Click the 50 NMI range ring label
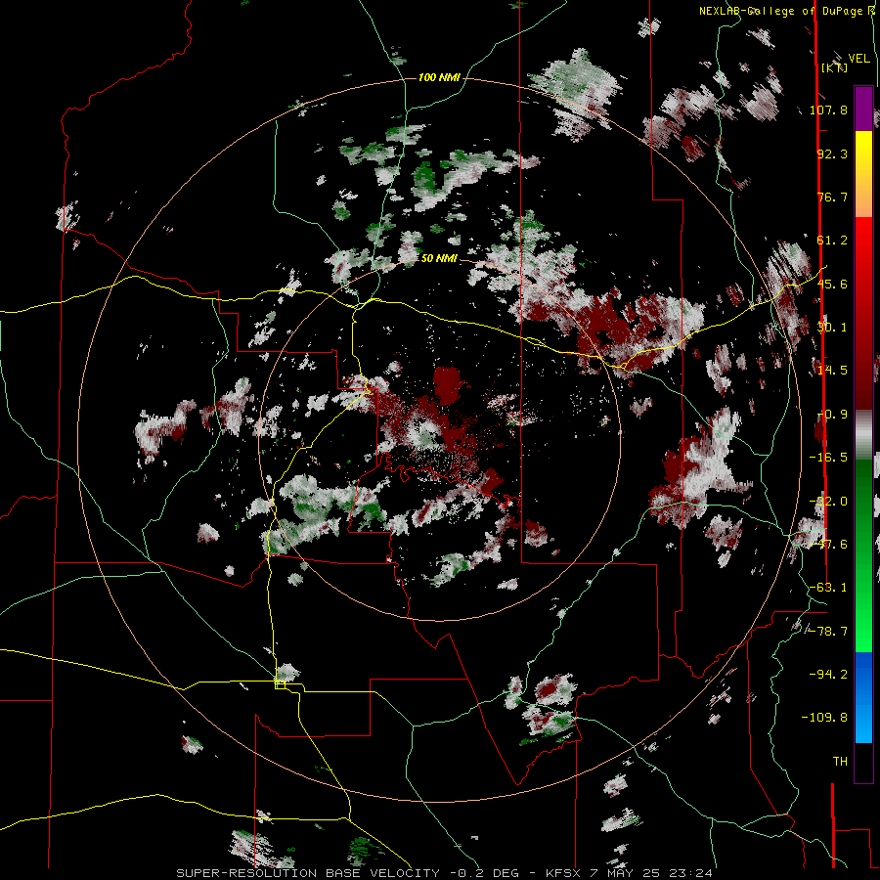The image size is (880, 880). (439, 259)
